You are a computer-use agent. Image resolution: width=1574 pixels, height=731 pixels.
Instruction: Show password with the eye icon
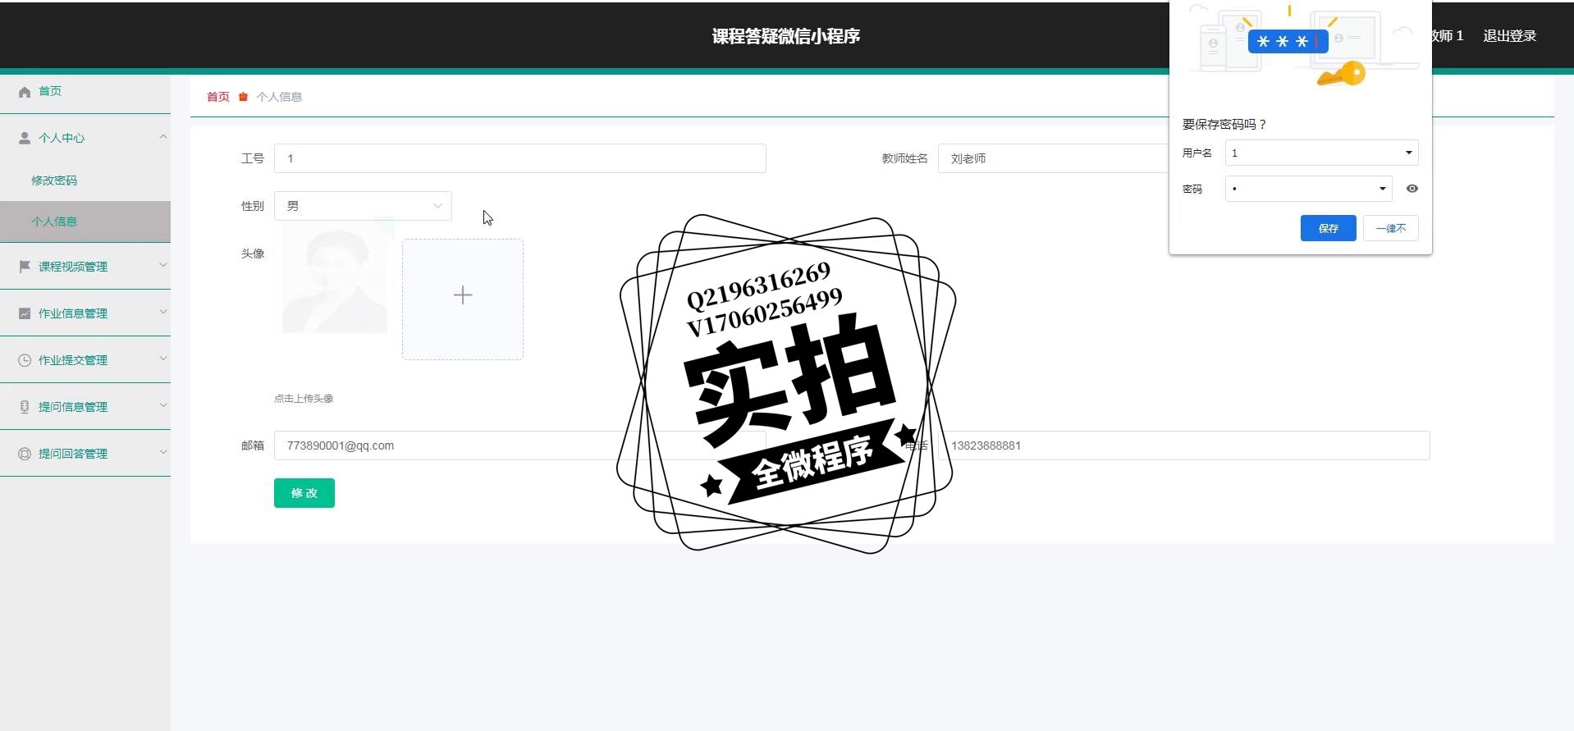coord(1412,189)
